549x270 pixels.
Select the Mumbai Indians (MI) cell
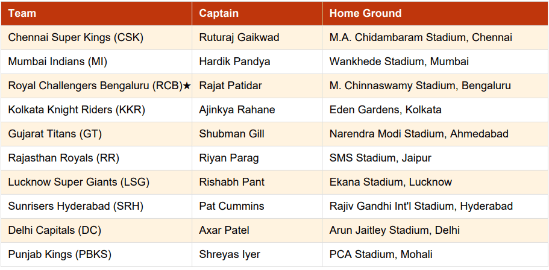tap(58, 61)
